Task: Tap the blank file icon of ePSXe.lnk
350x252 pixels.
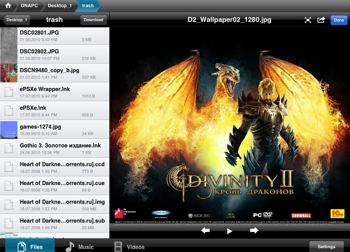Action: [9, 111]
